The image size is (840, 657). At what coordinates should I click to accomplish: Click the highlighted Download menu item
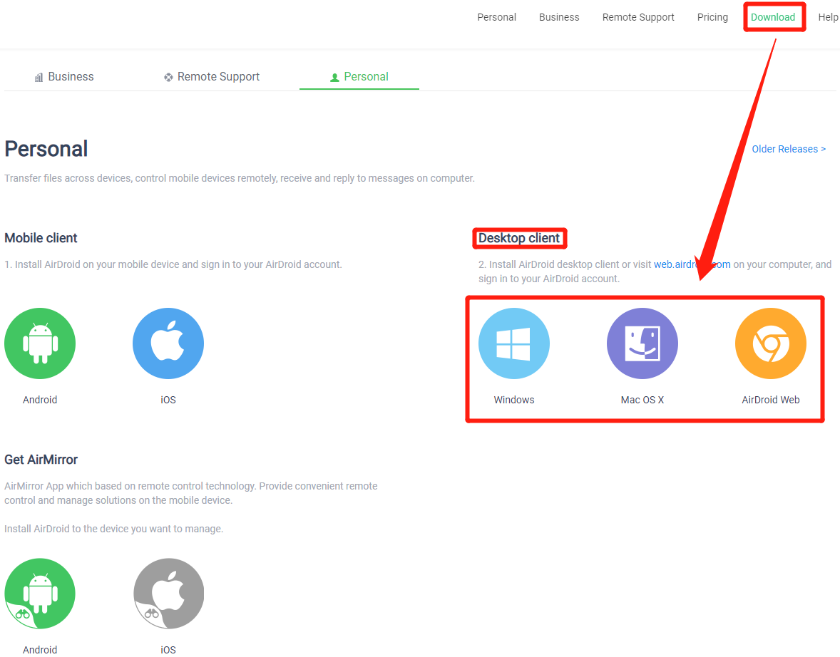tap(774, 16)
